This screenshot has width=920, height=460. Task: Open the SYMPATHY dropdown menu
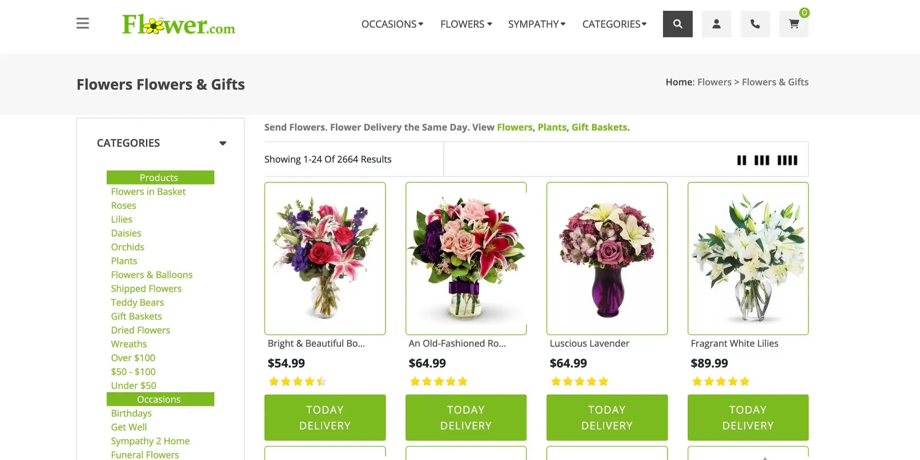[x=536, y=24]
